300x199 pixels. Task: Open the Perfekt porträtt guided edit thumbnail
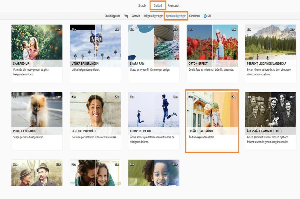click(x=95, y=113)
